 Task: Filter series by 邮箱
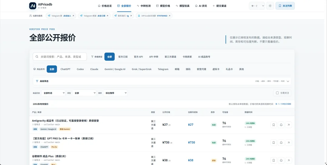[x=177, y=69]
